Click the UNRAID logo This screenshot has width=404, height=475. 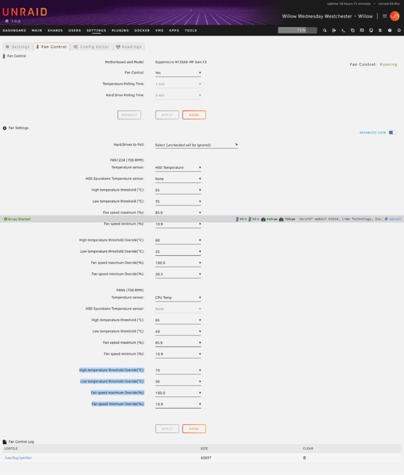[x=25, y=12]
